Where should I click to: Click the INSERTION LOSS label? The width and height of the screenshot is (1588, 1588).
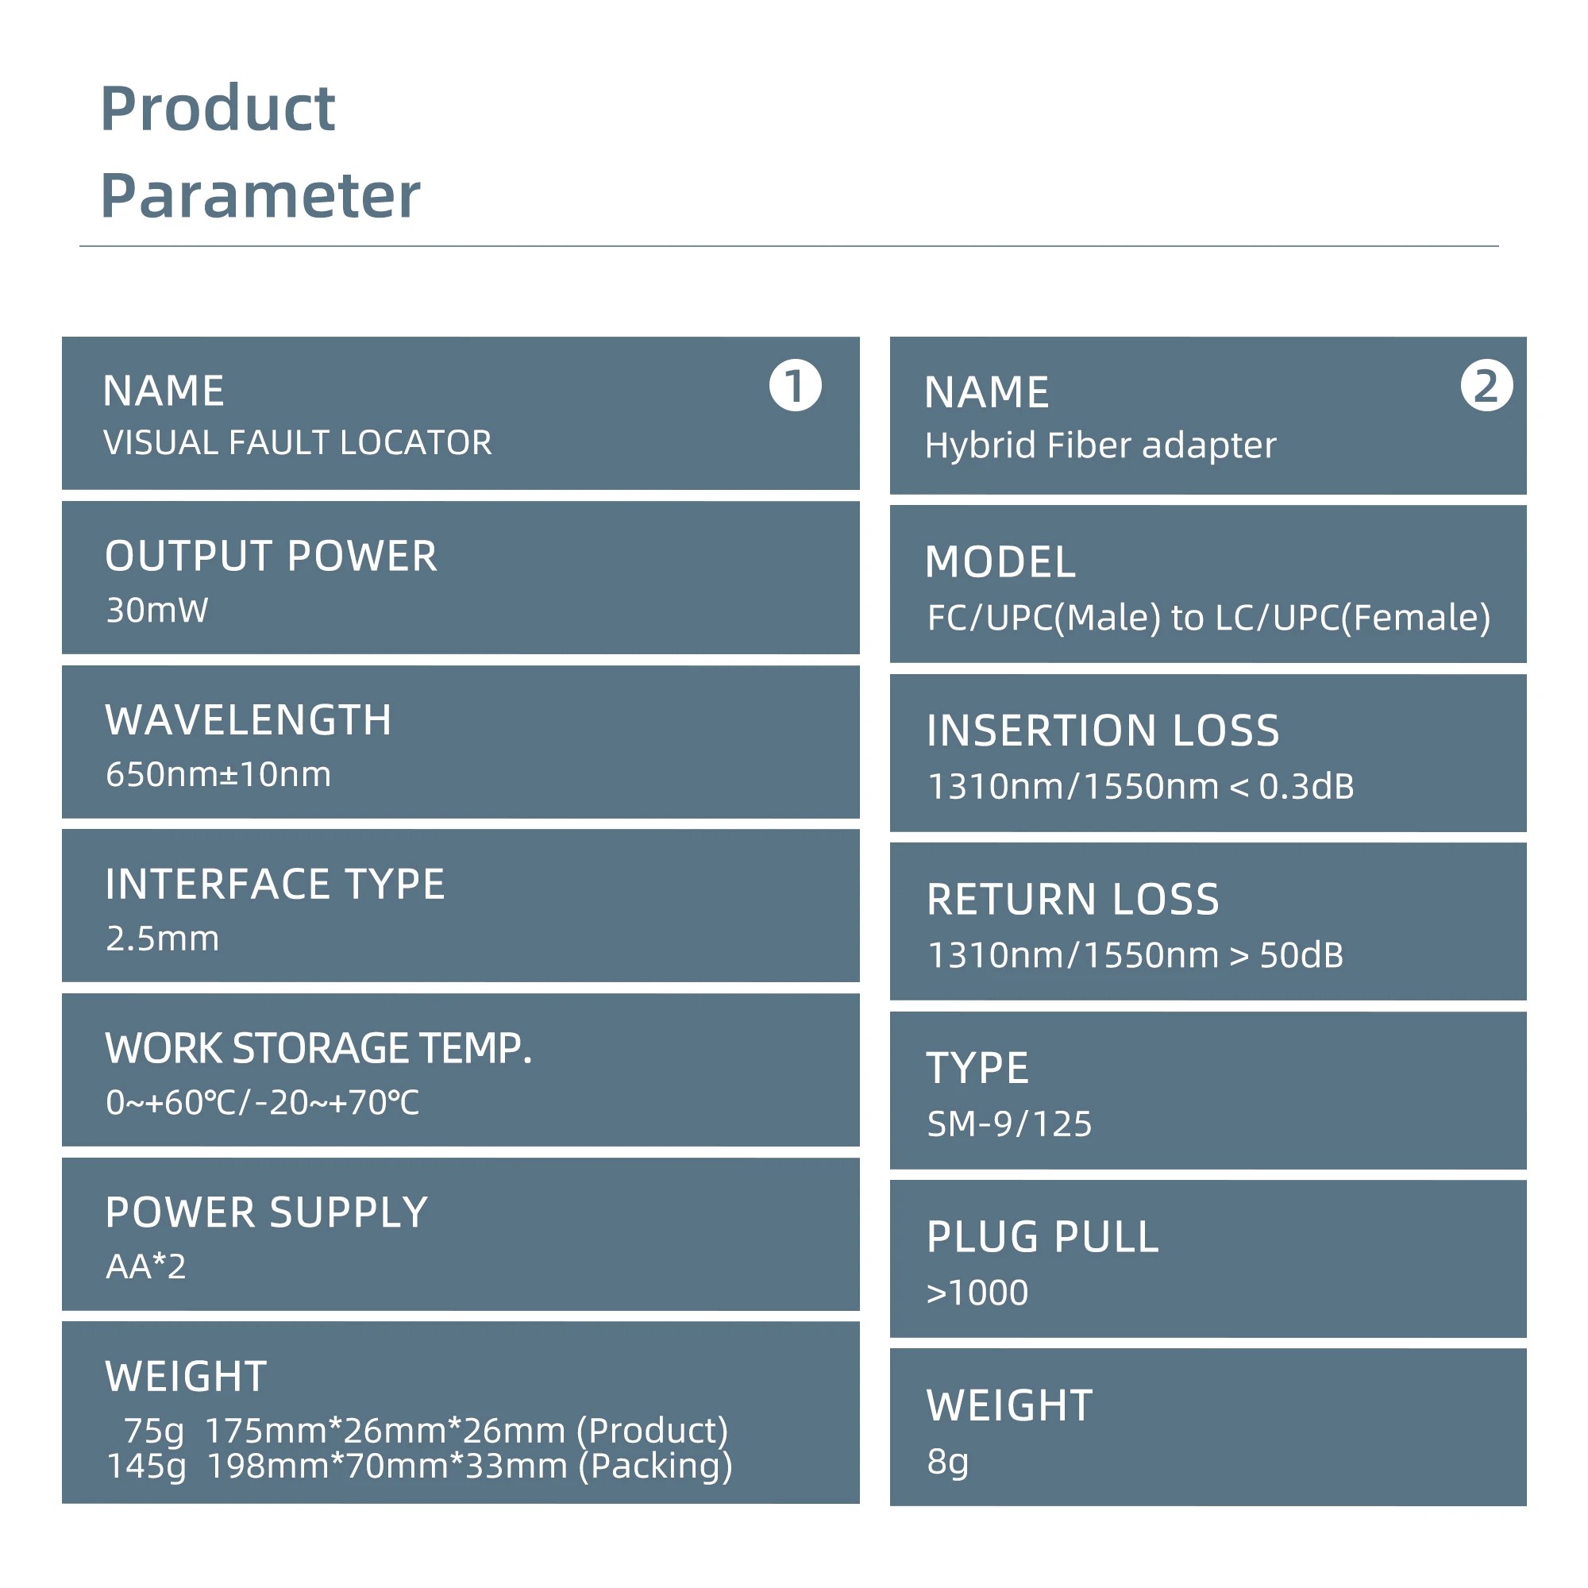click(x=1103, y=730)
